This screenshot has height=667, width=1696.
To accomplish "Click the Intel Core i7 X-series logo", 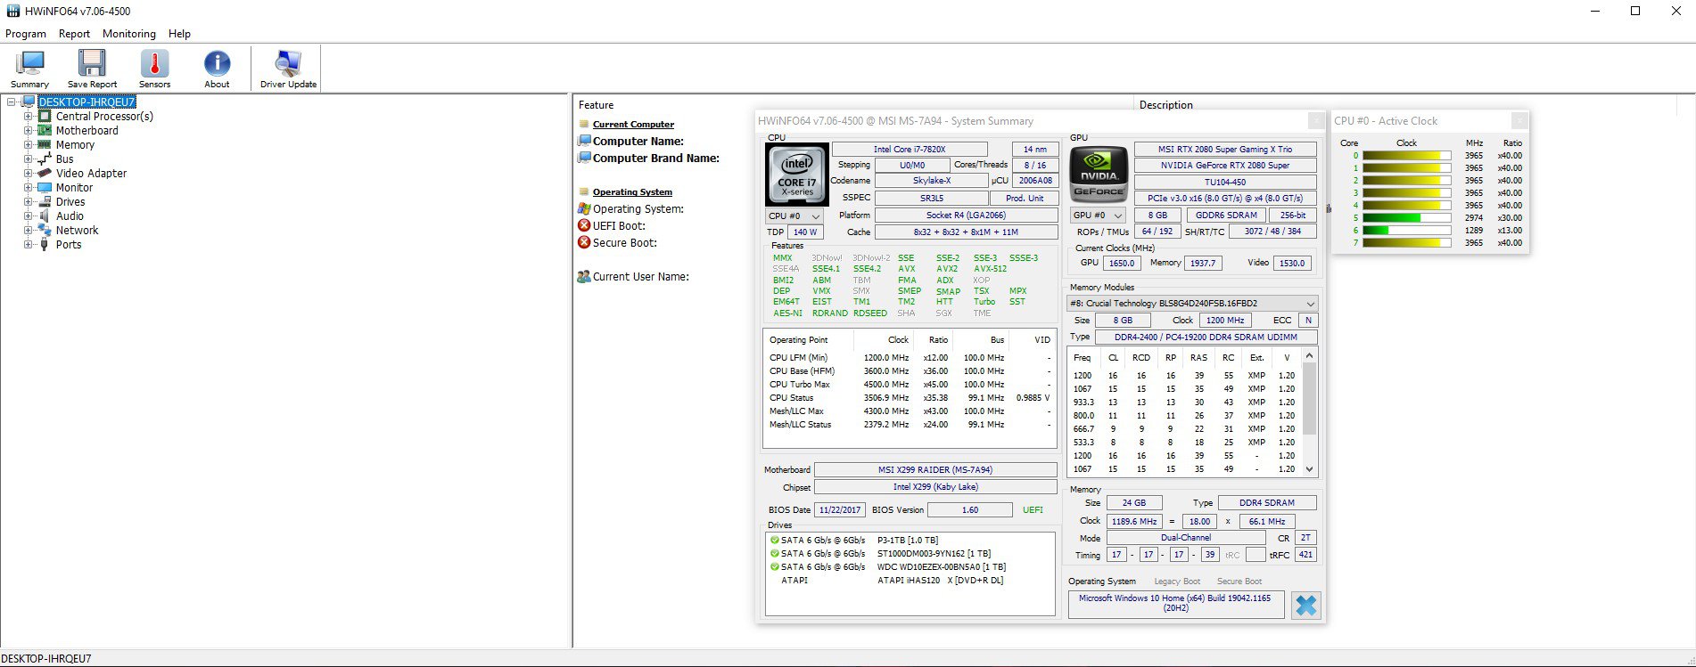I will pos(796,174).
